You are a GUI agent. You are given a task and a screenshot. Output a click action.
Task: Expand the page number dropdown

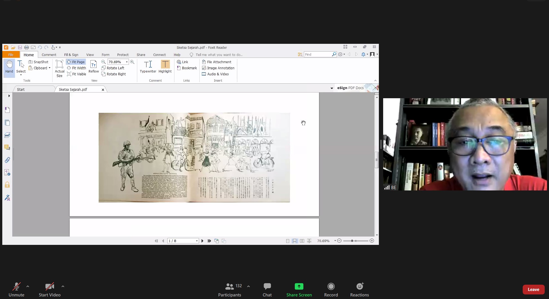197,241
